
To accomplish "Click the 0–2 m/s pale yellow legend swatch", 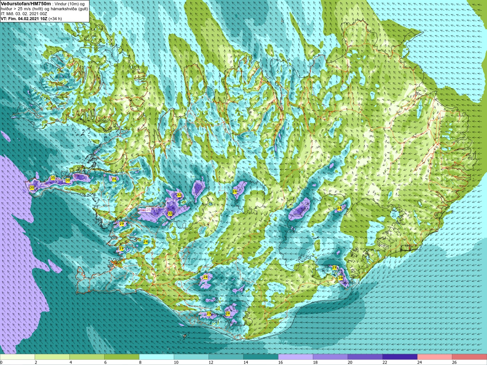I will pos(18,357).
